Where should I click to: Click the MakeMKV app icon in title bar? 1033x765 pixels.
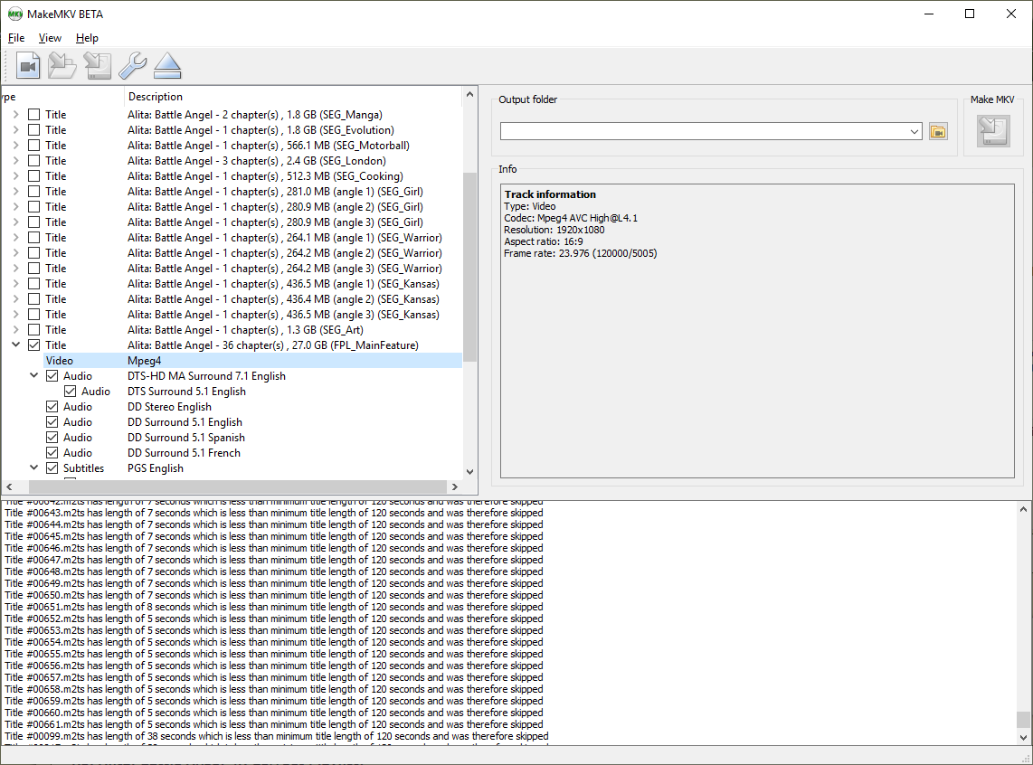[14, 14]
